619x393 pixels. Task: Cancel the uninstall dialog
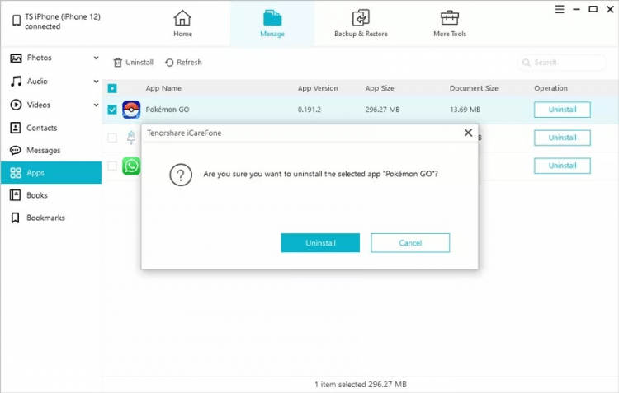(410, 243)
